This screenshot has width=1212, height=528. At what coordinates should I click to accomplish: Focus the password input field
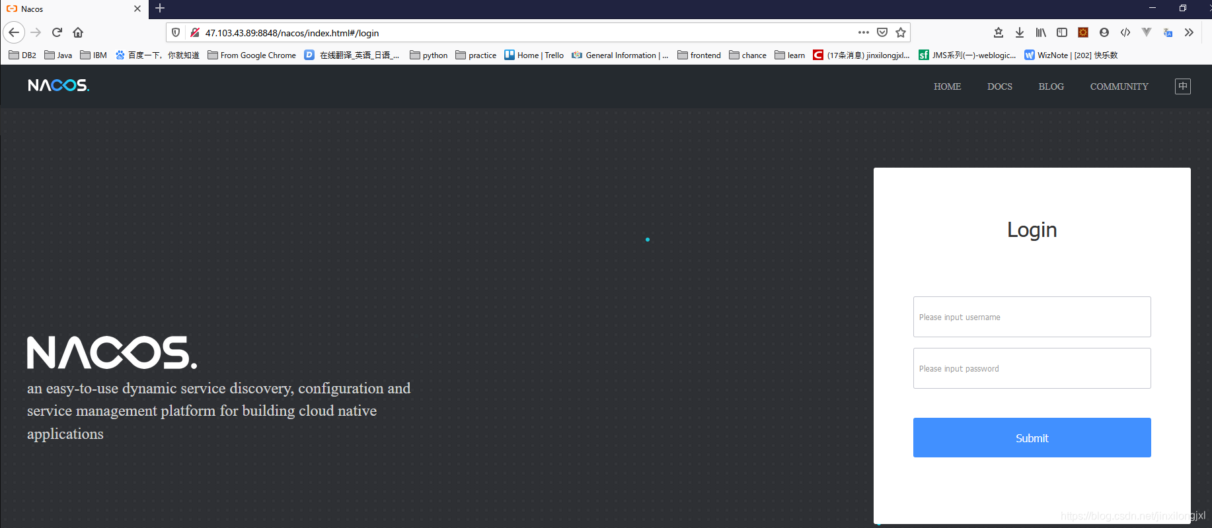coord(1032,368)
